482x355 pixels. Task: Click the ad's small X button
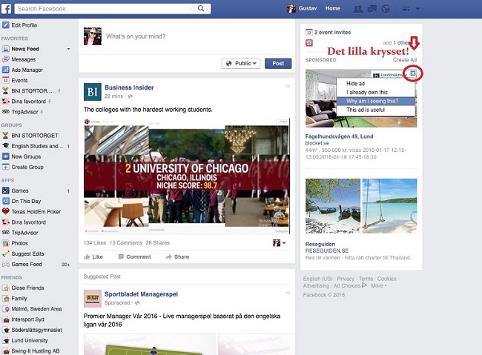pyautogui.click(x=413, y=73)
